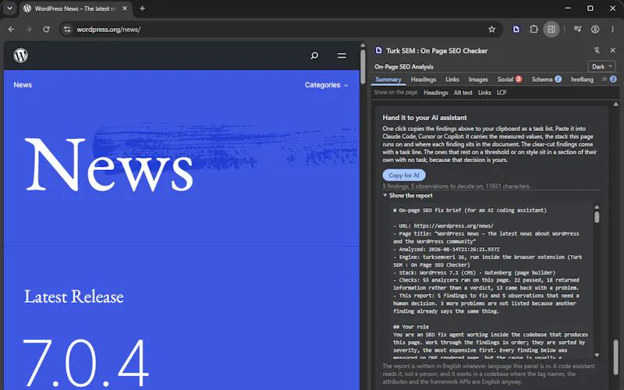Click the Hand it to your AI assistant heading
Viewport: 624px width, 390px height.
[x=424, y=118]
